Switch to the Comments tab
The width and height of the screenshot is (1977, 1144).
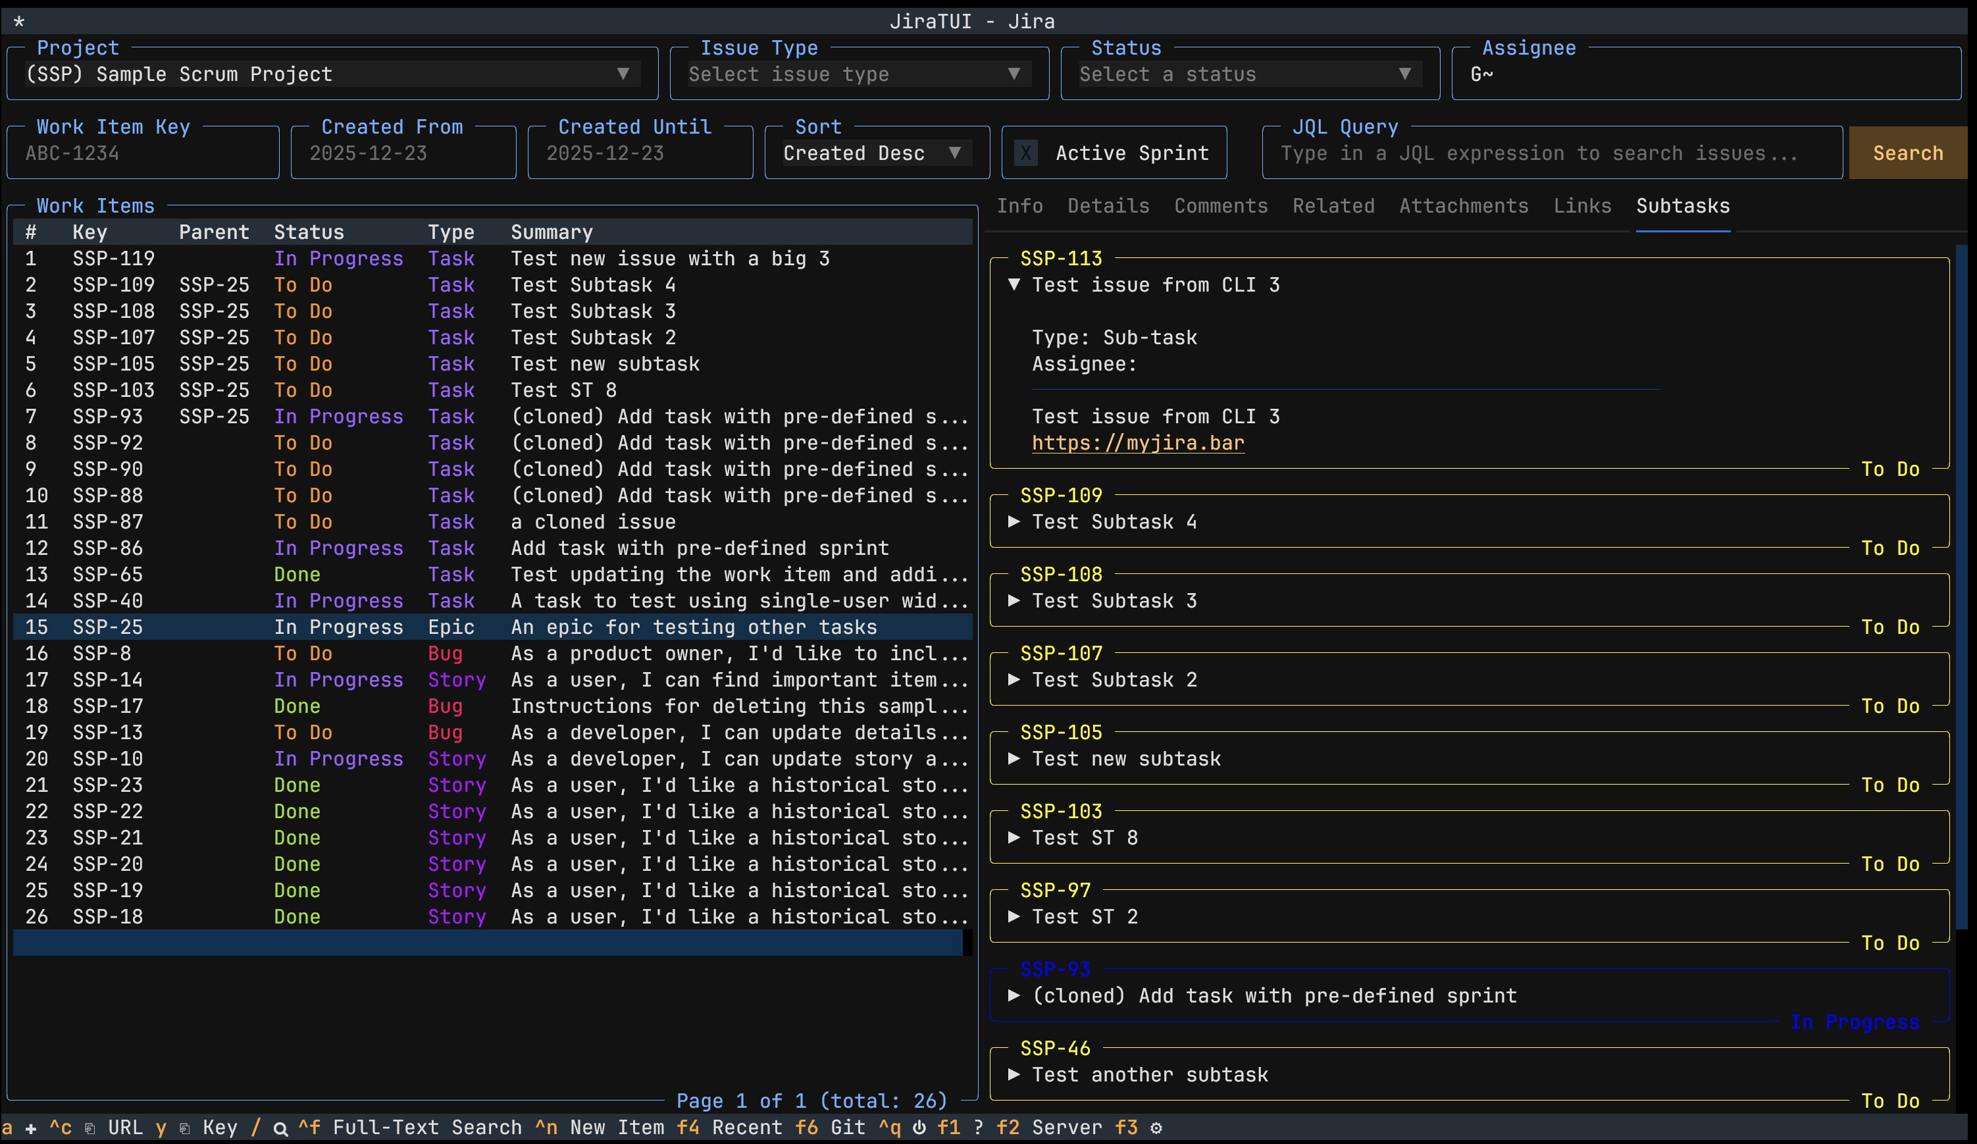coord(1221,207)
